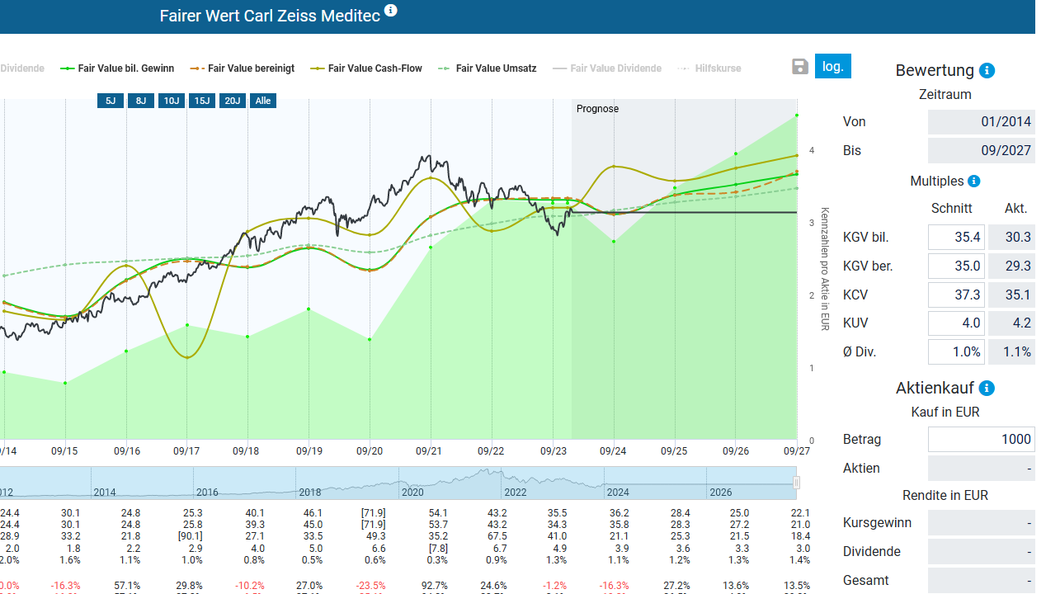Open the Bewertung info icon
The width and height of the screenshot is (1046, 594).
click(987, 71)
